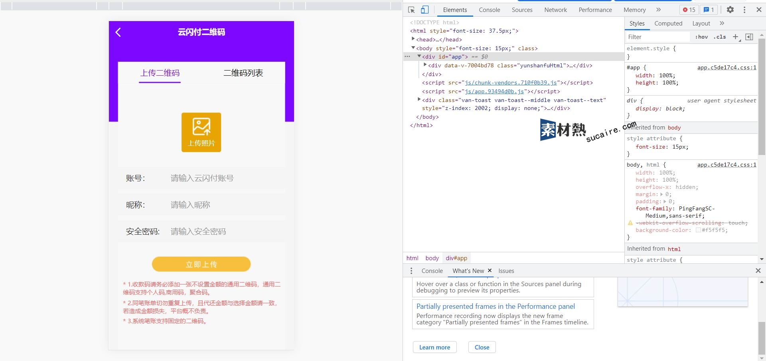Switch to the Elements tab
Screen dimensions: 766x361
455,10
